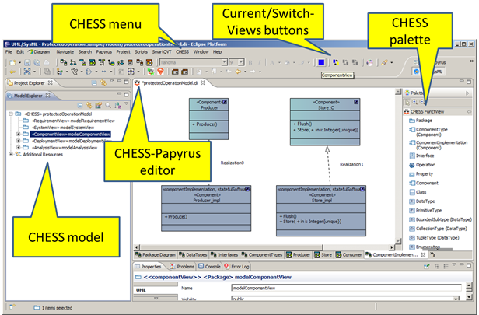Click the yellow key toolbar icon
The width and height of the screenshot is (479, 315).
pos(12,72)
